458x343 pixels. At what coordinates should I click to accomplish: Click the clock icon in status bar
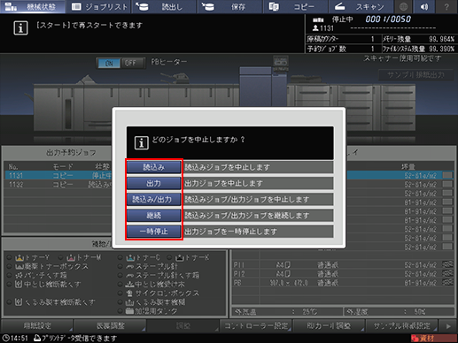[x=5, y=339]
